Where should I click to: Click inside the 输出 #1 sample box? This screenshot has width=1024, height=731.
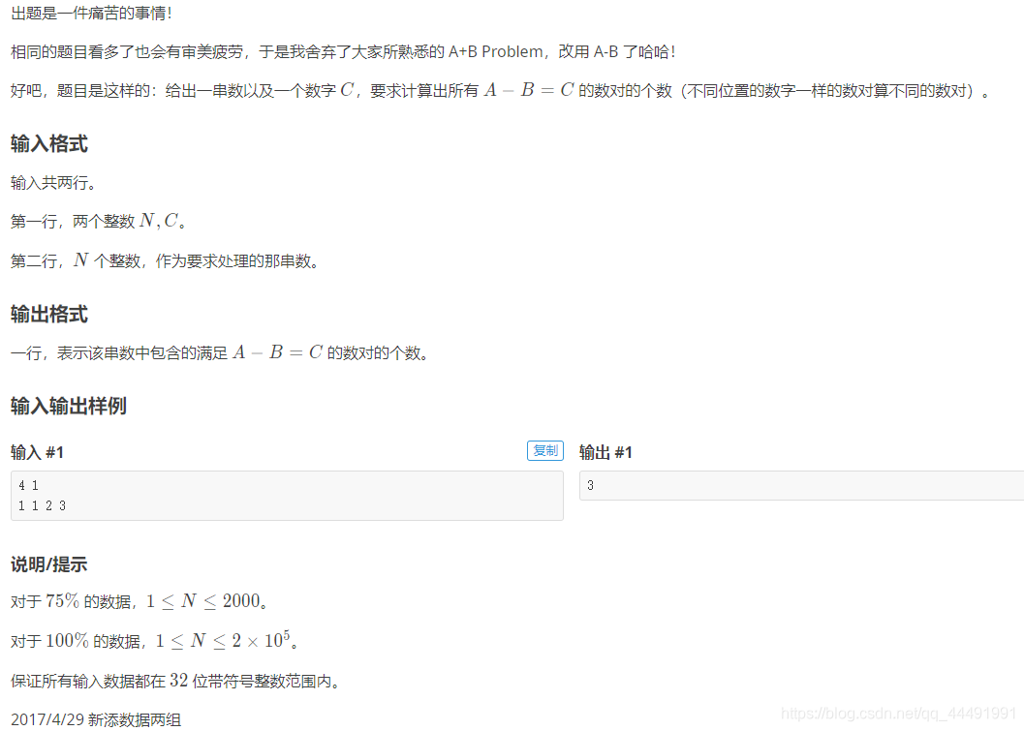[801, 486]
